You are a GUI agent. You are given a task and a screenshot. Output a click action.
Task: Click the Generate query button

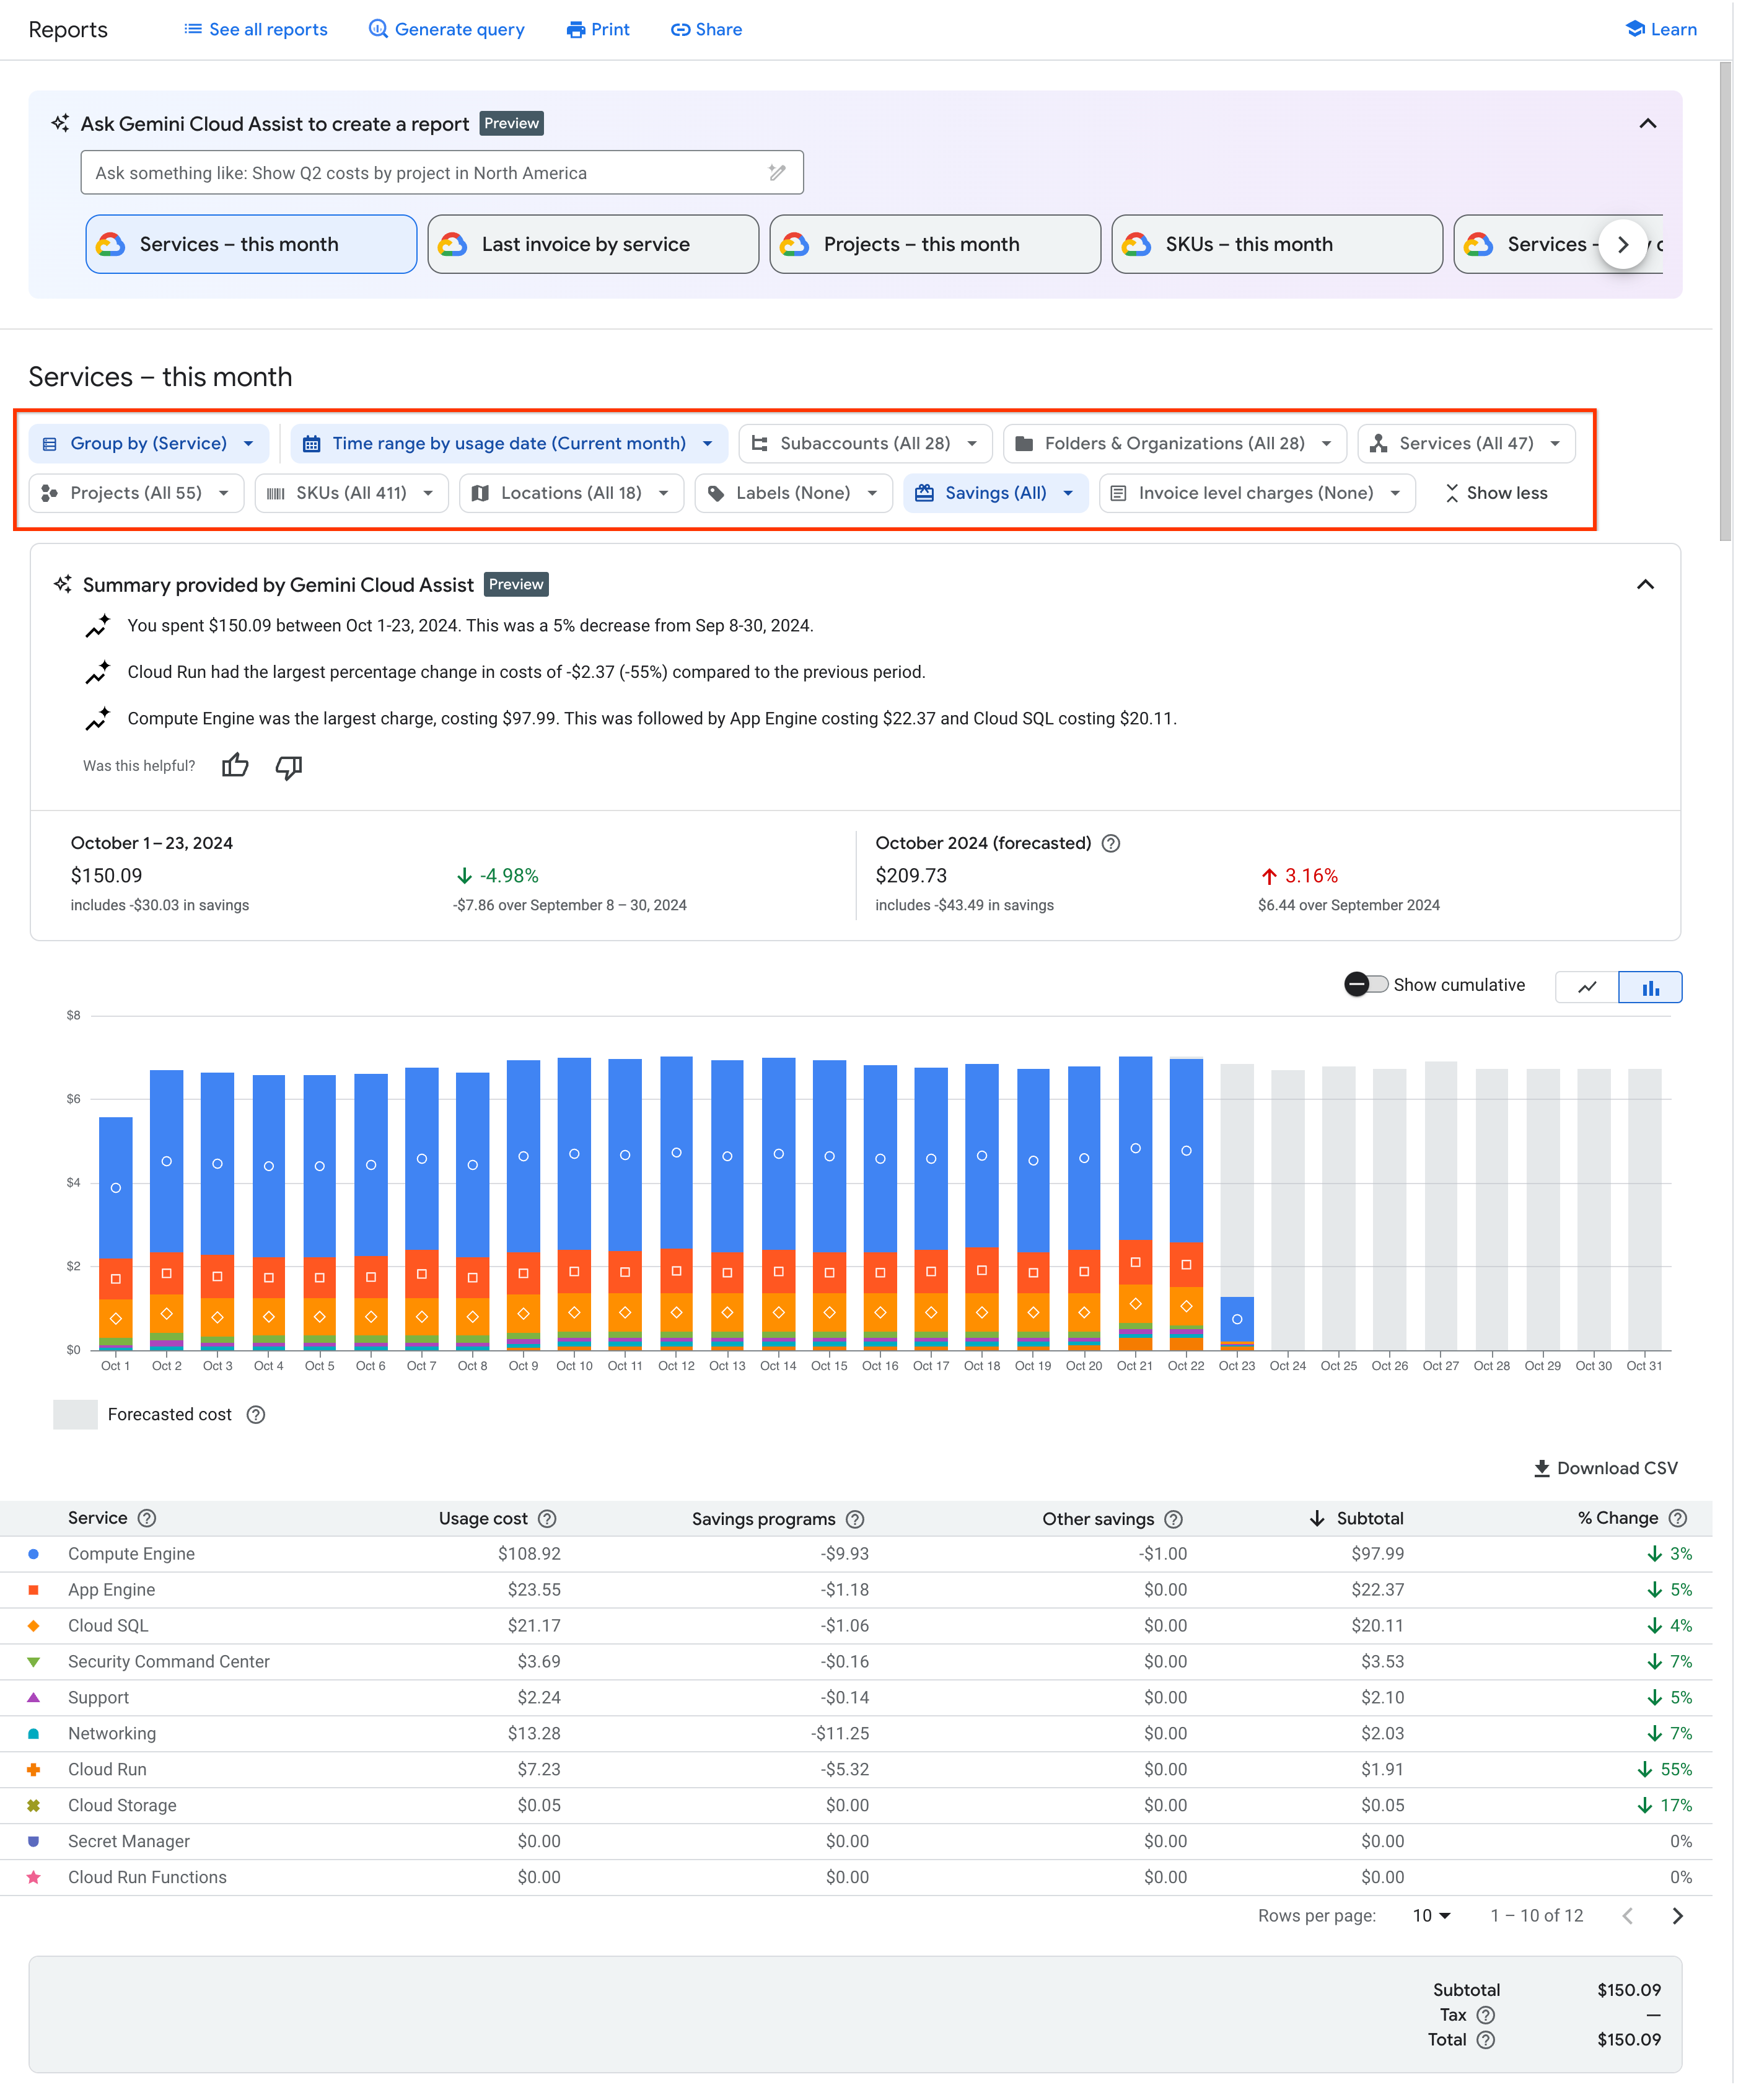point(447,29)
